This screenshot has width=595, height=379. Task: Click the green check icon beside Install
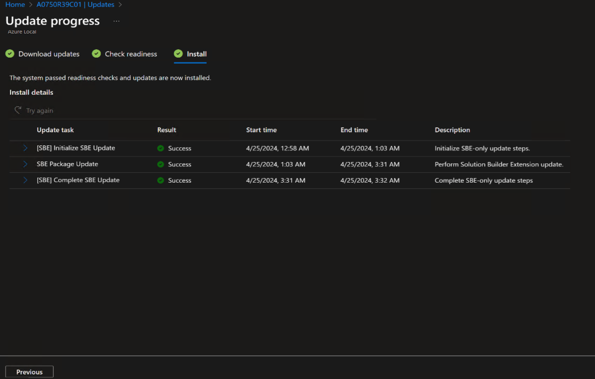tap(178, 54)
